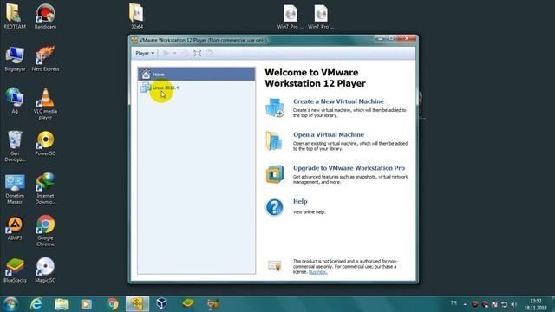The height and width of the screenshot is (312, 555).
Task: Open Windows Explorer from taskbar
Action: (x=62, y=304)
